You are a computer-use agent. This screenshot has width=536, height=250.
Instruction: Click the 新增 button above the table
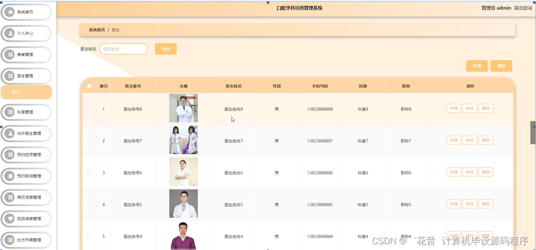[x=477, y=66]
